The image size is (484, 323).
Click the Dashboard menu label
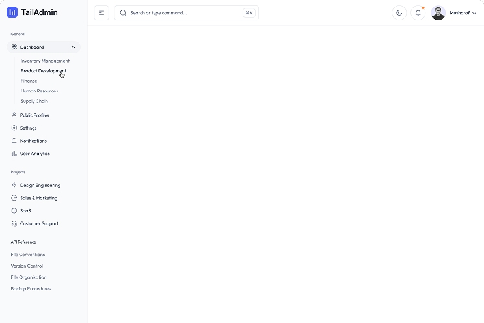click(32, 48)
